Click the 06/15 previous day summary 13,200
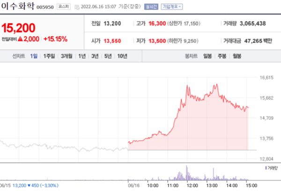Image resolution: width=281 pixels, height=191 pixels. 19,185
